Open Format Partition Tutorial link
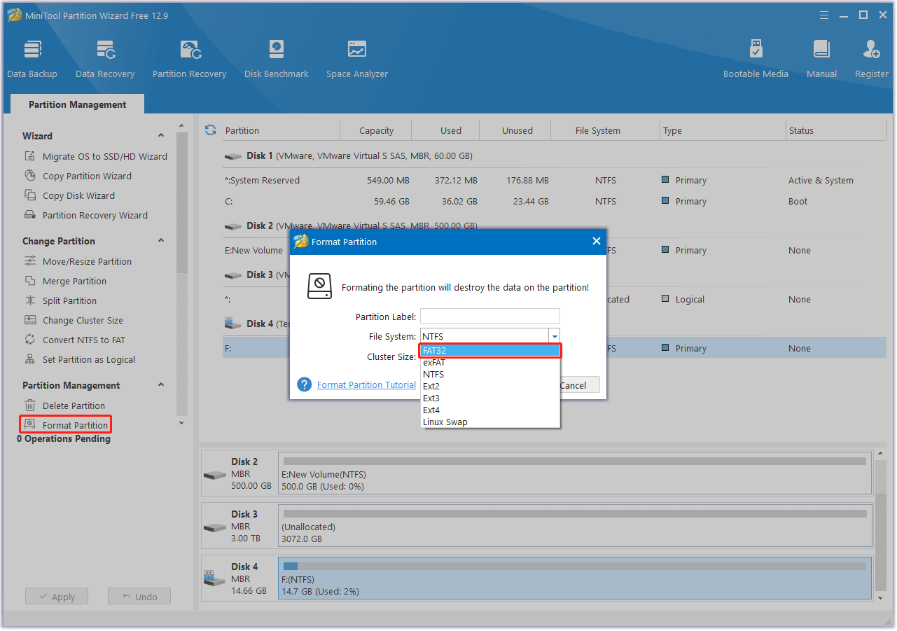 click(366, 384)
